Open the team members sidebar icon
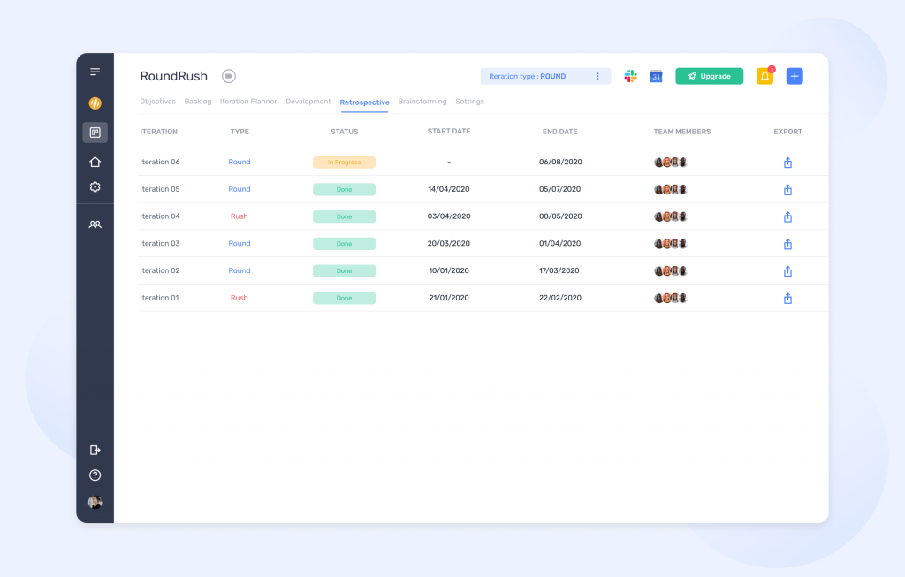The height and width of the screenshot is (577, 905). [95, 224]
